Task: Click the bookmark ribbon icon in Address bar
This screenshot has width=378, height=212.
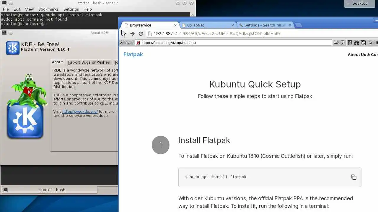Action: click(343, 43)
